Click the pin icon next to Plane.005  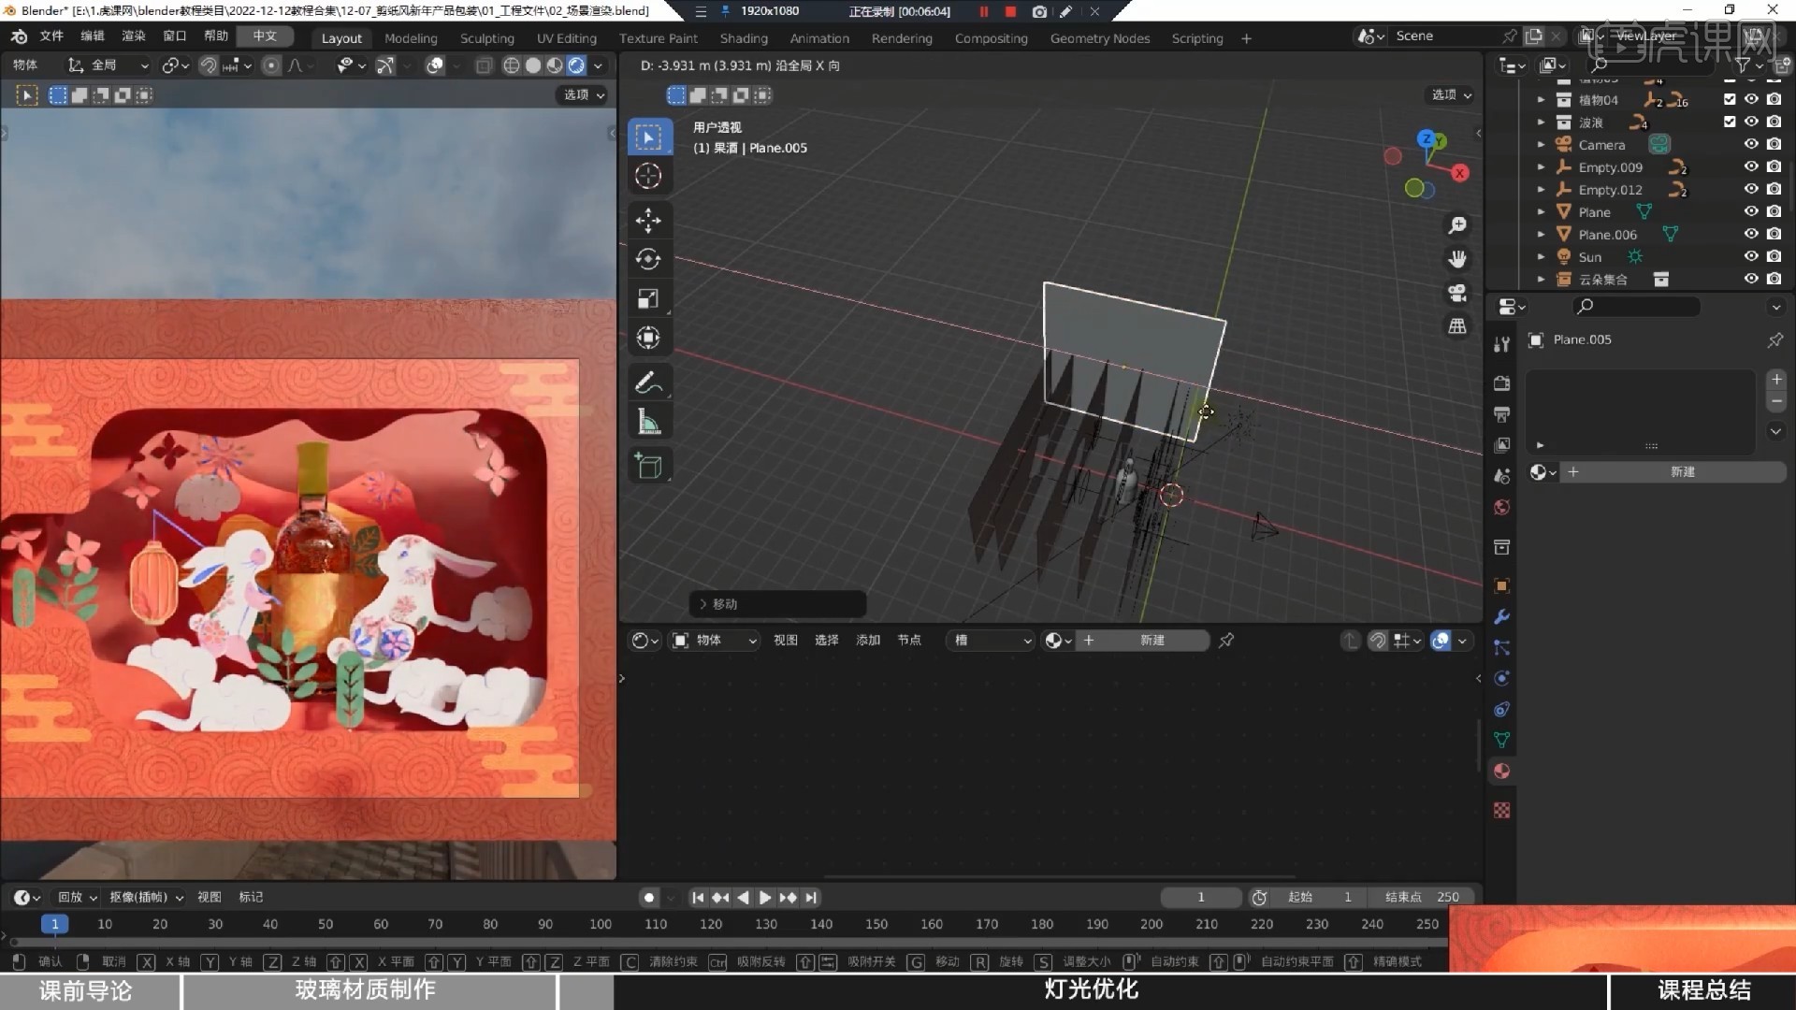coord(1774,340)
